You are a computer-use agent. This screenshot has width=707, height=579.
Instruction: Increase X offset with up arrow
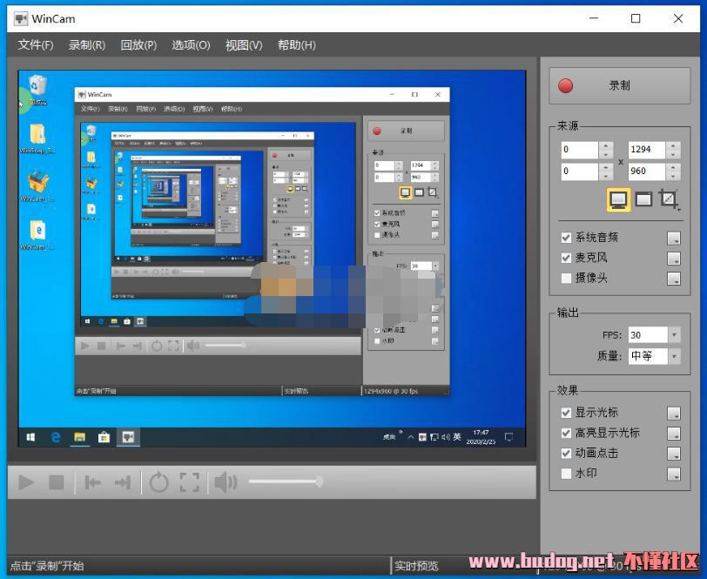pos(606,145)
